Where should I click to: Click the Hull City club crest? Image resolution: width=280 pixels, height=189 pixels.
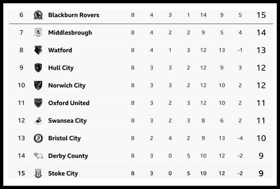[38, 68]
